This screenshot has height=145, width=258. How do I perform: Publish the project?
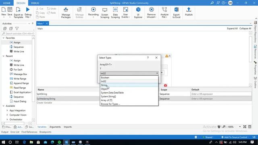coord(189,12)
